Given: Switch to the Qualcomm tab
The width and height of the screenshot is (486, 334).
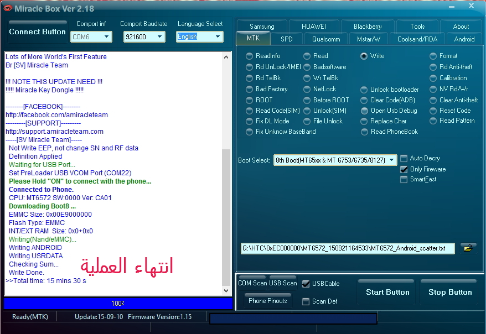Looking at the screenshot, I should [x=326, y=39].
